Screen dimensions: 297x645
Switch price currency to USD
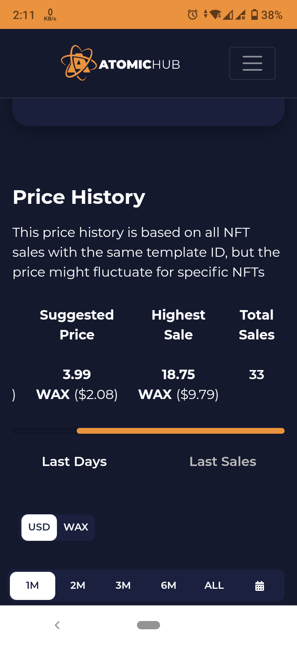pyautogui.click(x=39, y=527)
